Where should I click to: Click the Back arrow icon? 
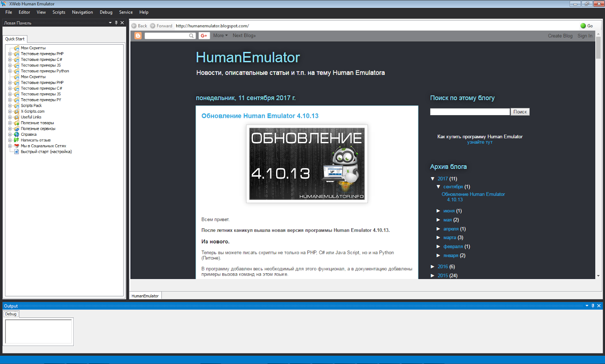[134, 26]
